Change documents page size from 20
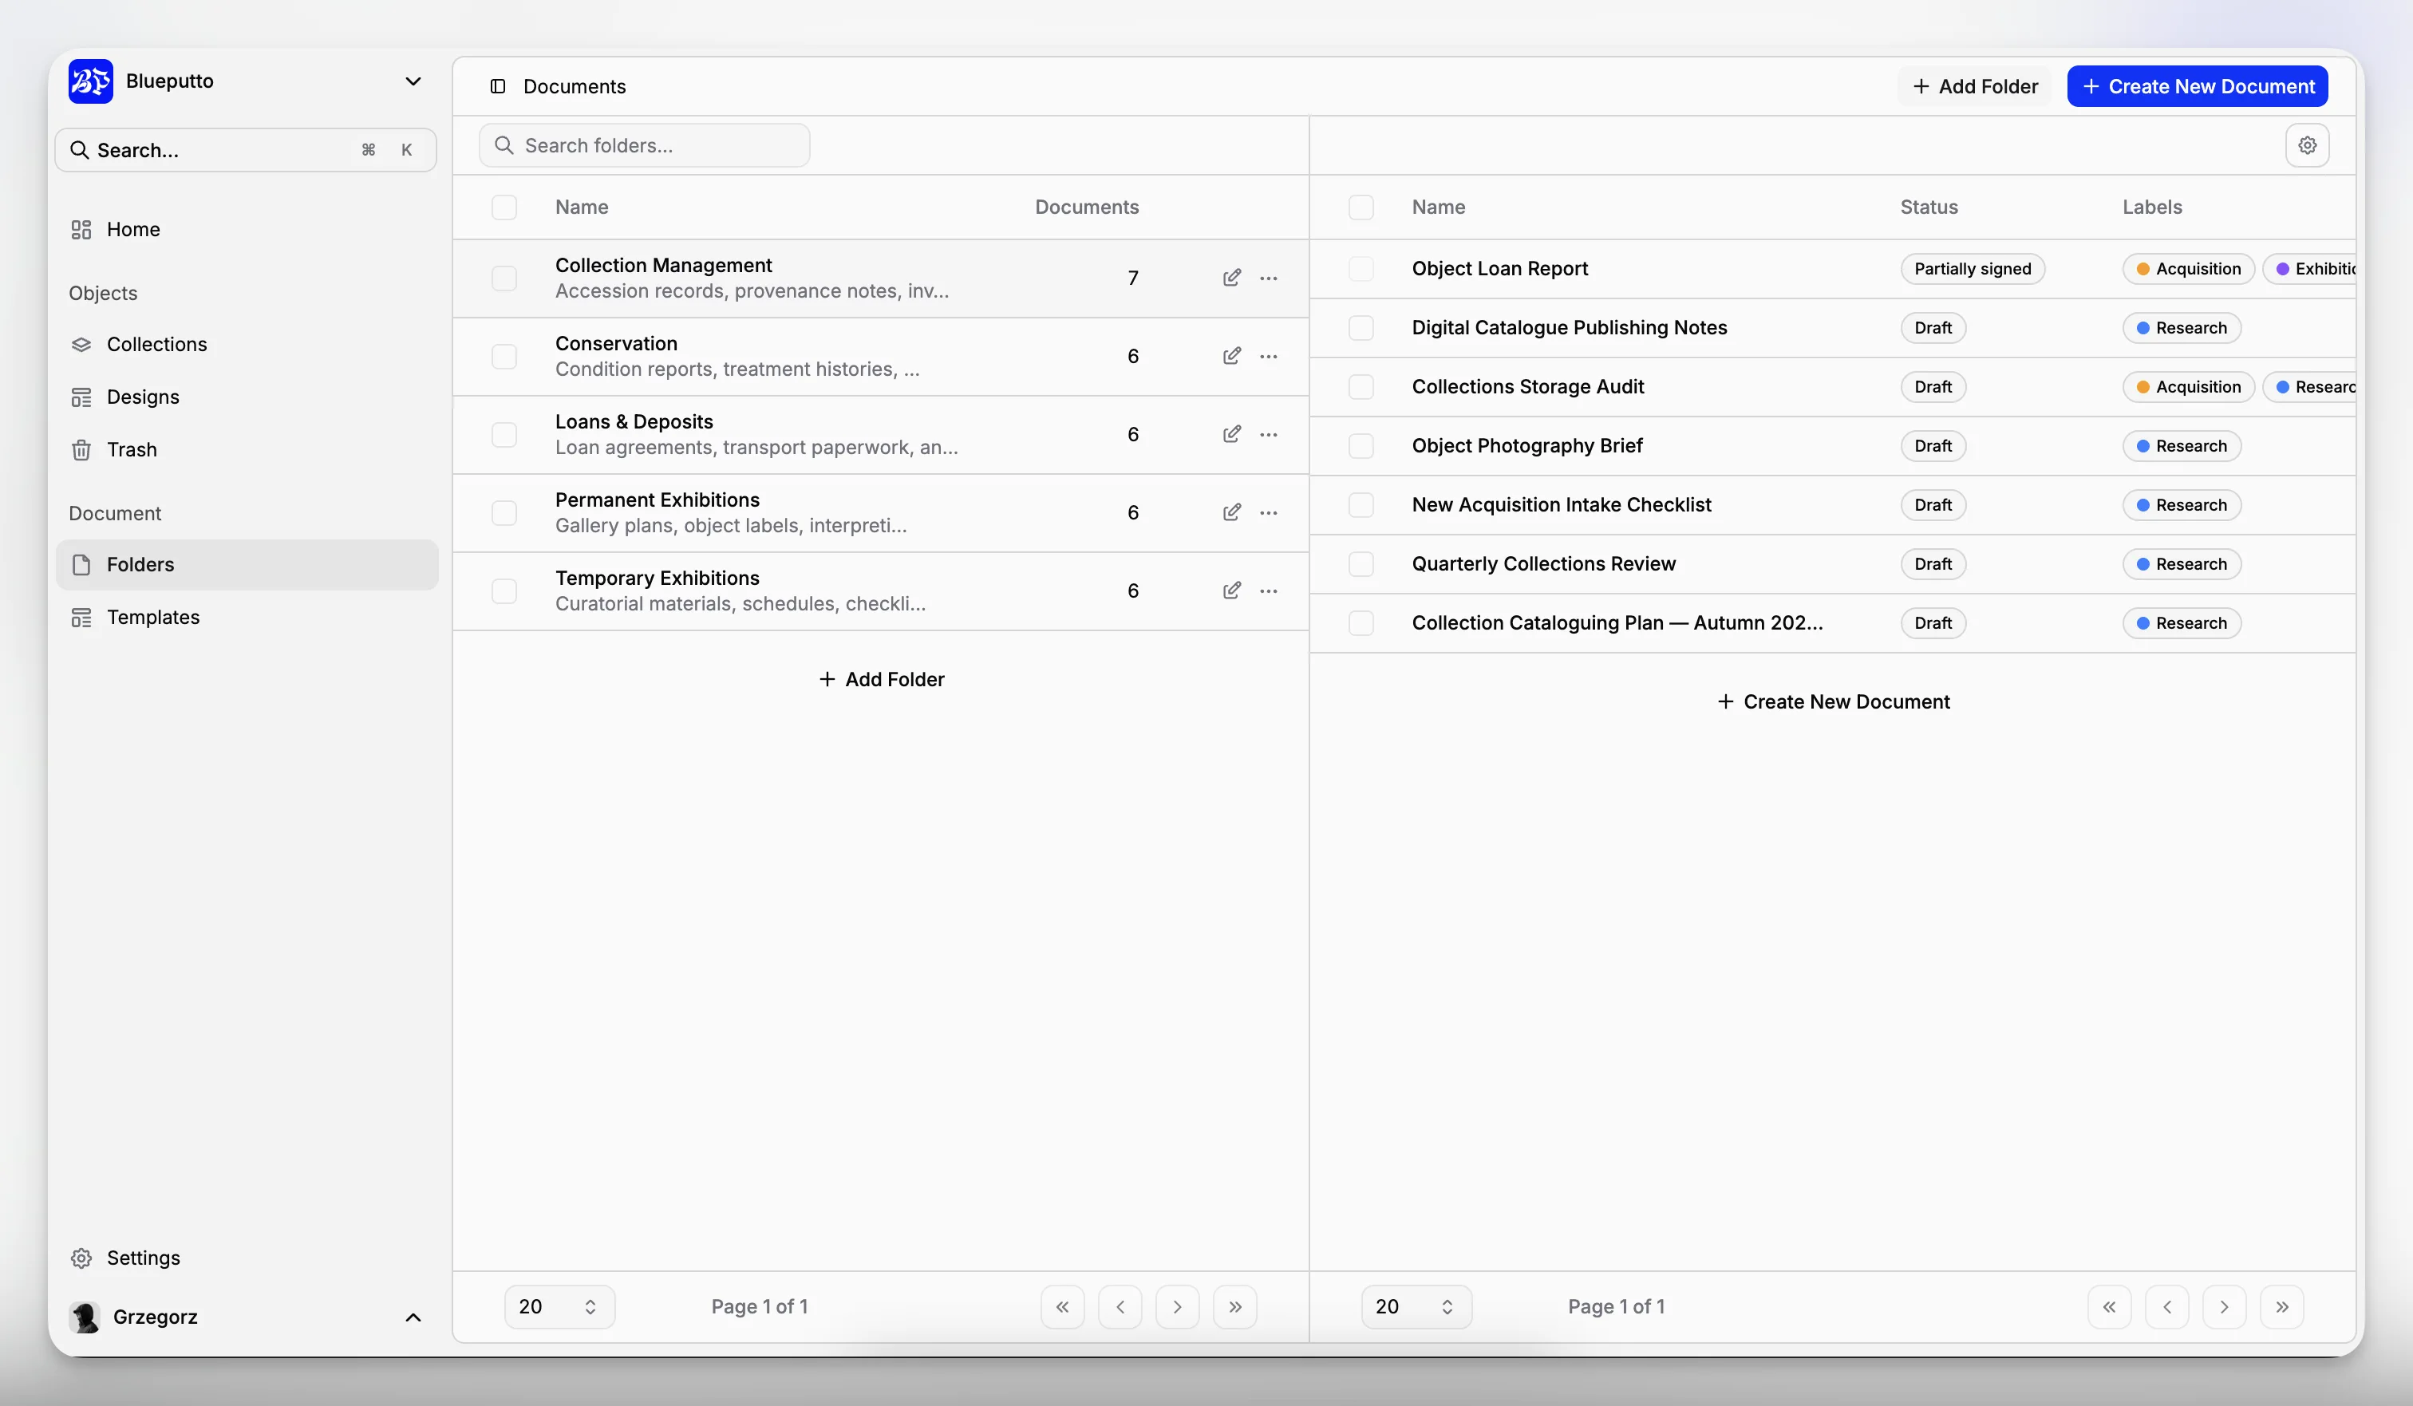The height and width of the screenshot is (1406, 2413). (x=1416, y=1306)
